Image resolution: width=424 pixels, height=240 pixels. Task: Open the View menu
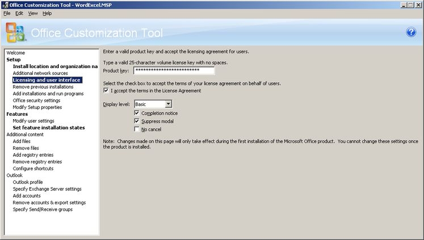coord(33,13)
